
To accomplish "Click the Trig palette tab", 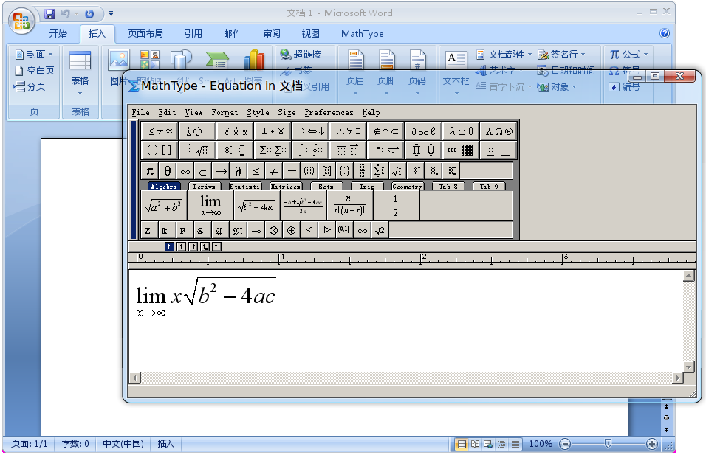I will (366, 186).
